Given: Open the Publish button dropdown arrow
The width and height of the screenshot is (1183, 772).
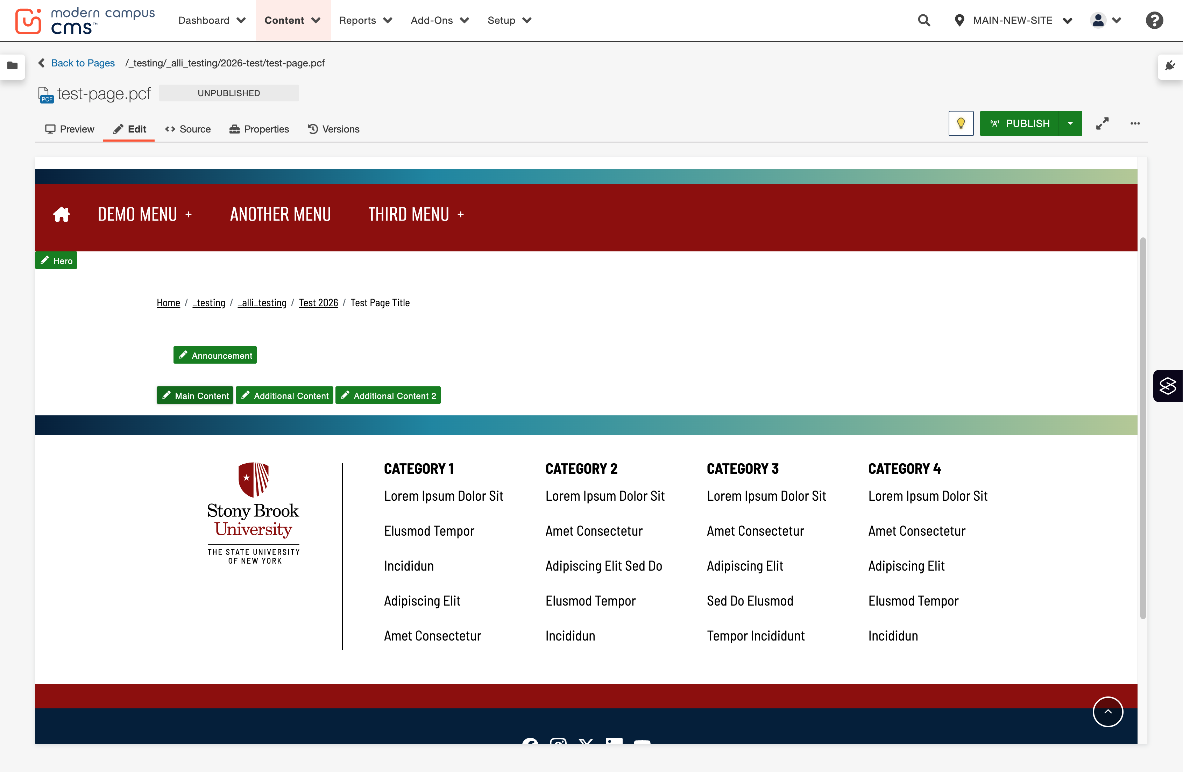Looking at the screenshot, I should point(1070,123).
